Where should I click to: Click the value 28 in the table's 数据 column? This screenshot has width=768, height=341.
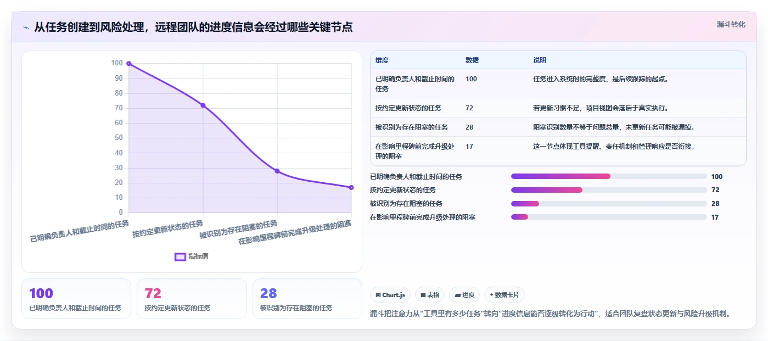469,127
